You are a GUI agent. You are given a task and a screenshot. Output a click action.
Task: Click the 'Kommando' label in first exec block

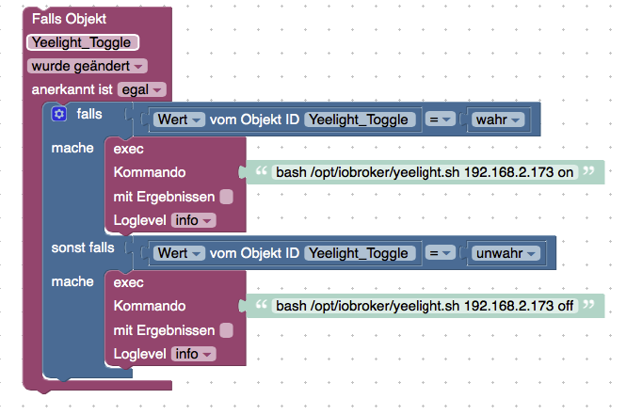click(x=150, y=172)
